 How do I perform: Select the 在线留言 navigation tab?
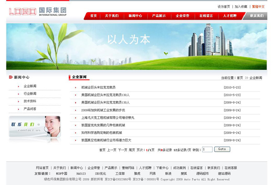(x=206, y=15)
